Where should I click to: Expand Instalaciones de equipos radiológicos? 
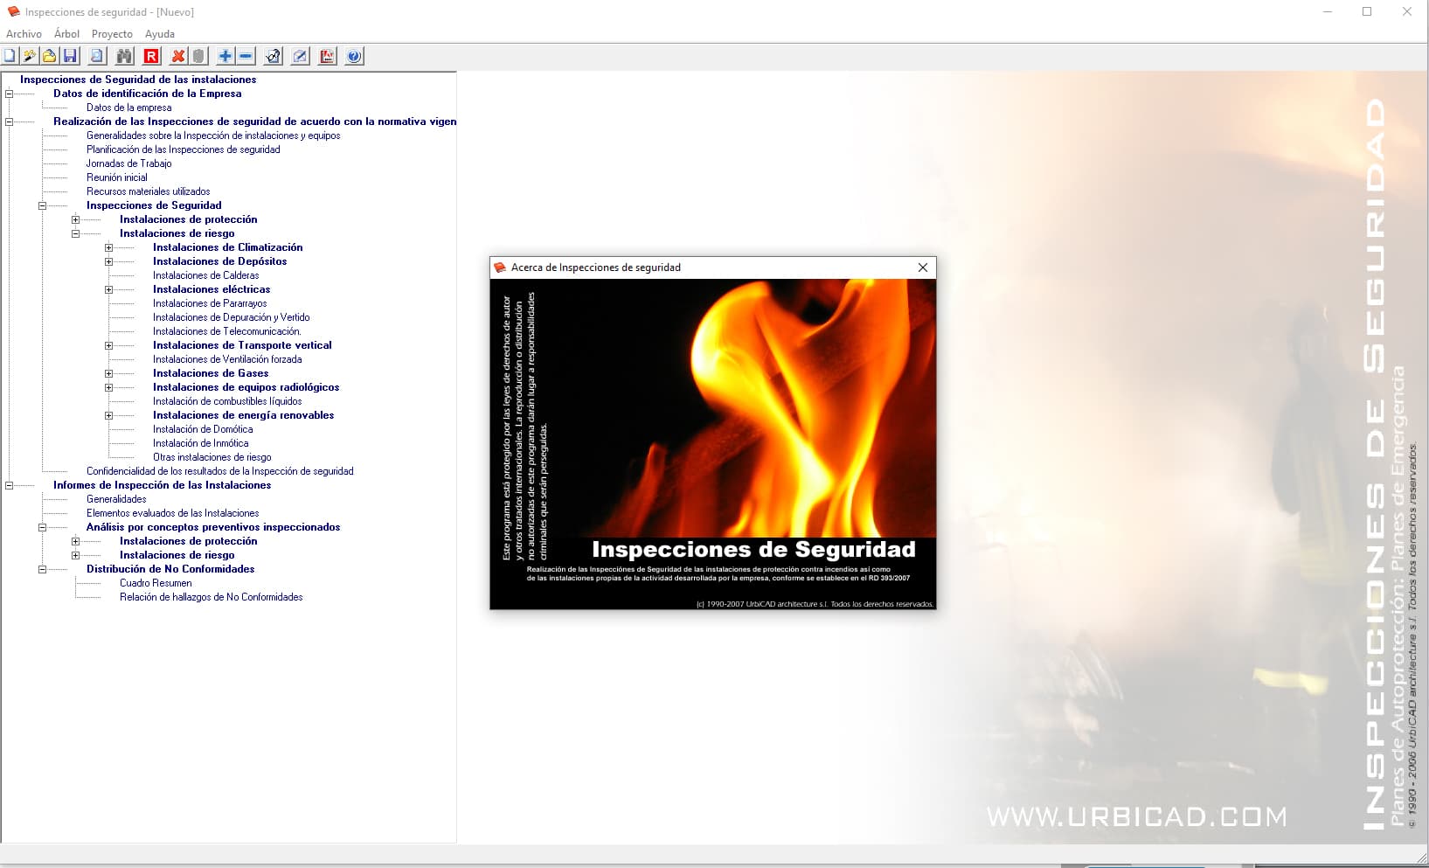[108, 387]
